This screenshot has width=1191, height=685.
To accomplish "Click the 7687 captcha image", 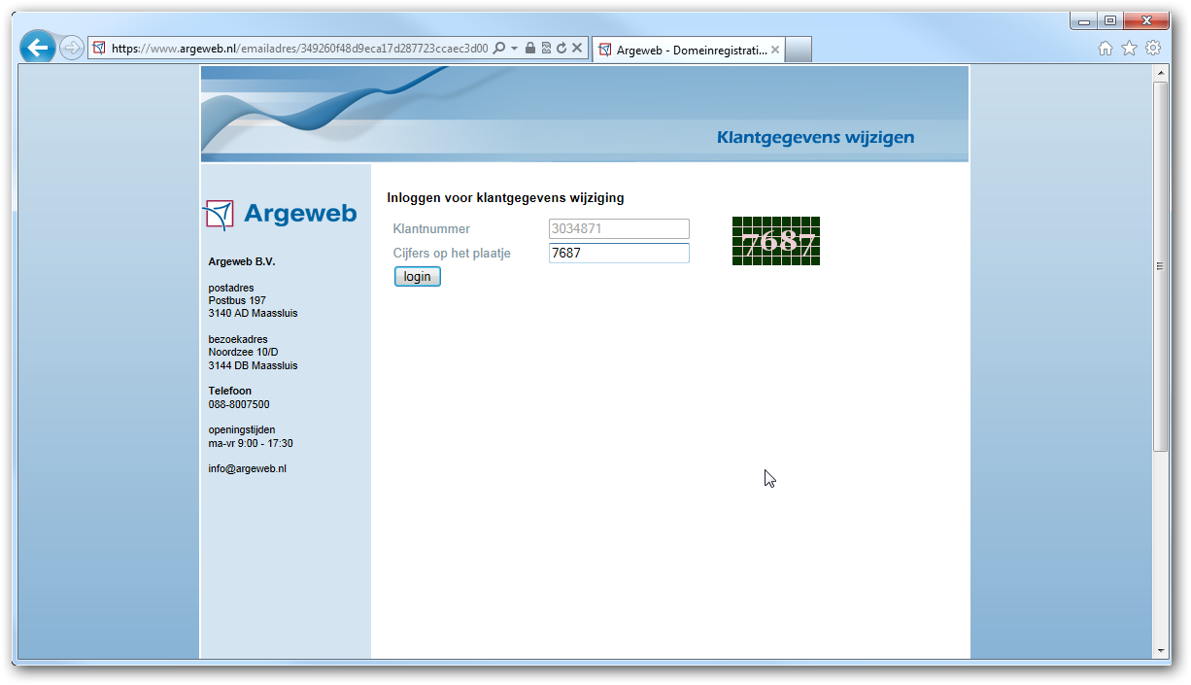I will (776, 241).
